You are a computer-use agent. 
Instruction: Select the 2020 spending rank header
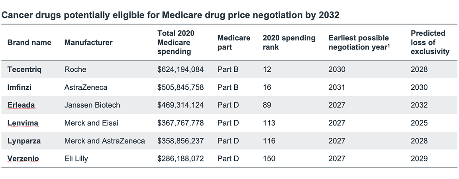coord(289,43)
